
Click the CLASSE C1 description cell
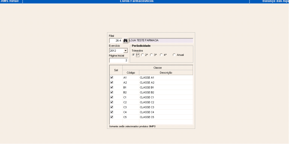[166, 97]
